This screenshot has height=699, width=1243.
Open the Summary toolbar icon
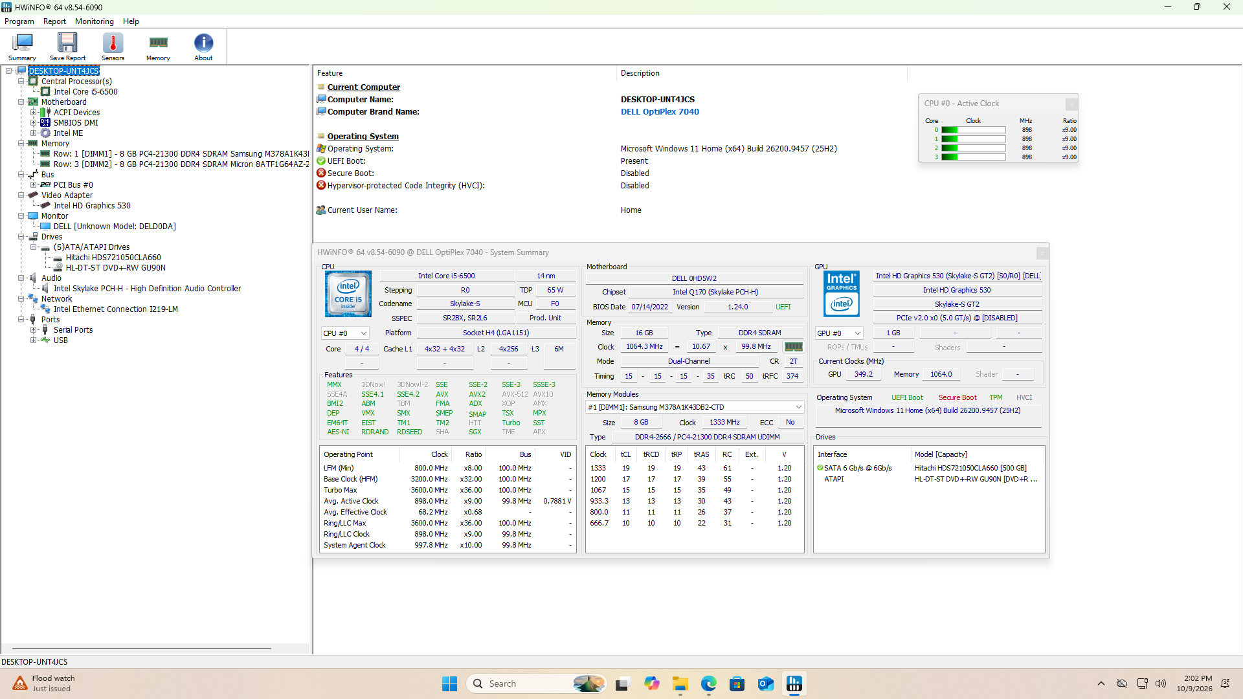coord(22,47)
